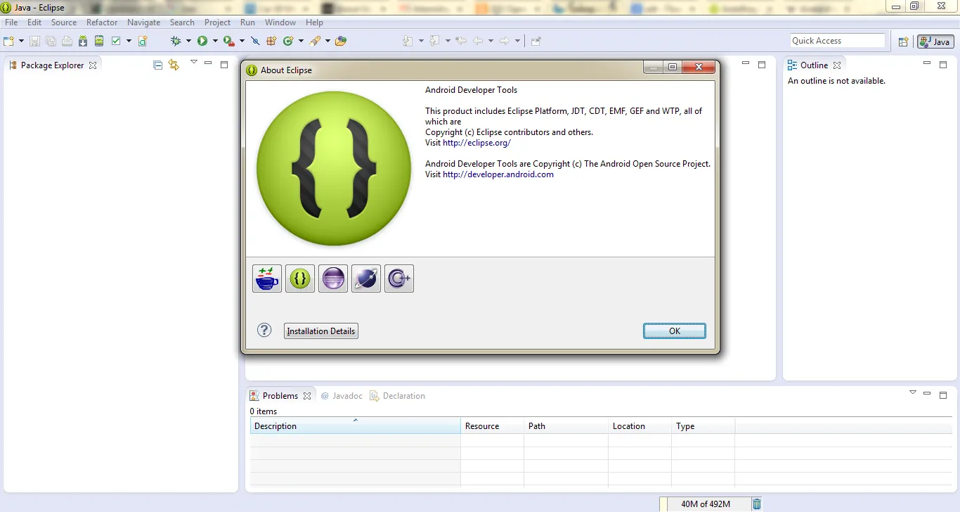
Task: Click the Java coffee cup feature icon
Action: (267, 279)
